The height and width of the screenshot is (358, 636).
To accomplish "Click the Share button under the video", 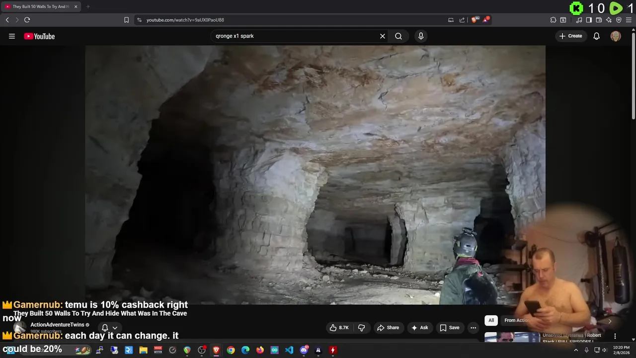I will pos(388,328).
